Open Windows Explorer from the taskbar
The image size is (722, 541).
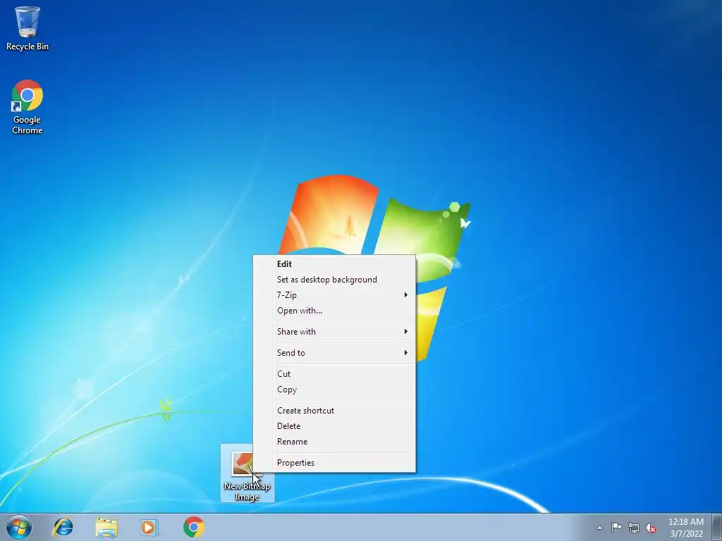[106, 527]
